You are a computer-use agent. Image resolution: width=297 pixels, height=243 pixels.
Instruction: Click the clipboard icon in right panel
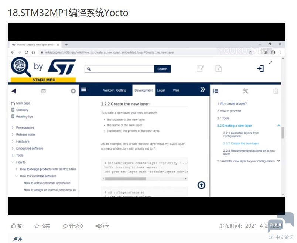pyautogui.click(x=276, y=91)
